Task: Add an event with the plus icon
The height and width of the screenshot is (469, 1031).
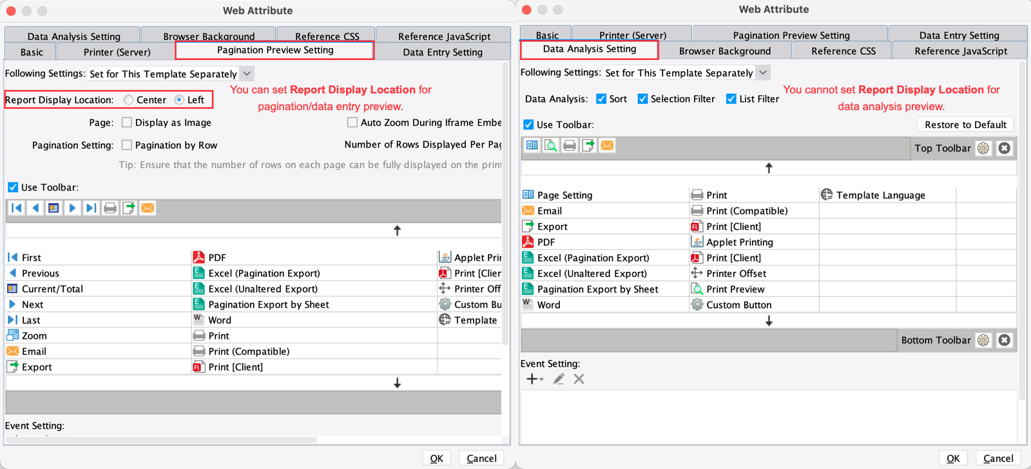Action: (x=532, y=379)
